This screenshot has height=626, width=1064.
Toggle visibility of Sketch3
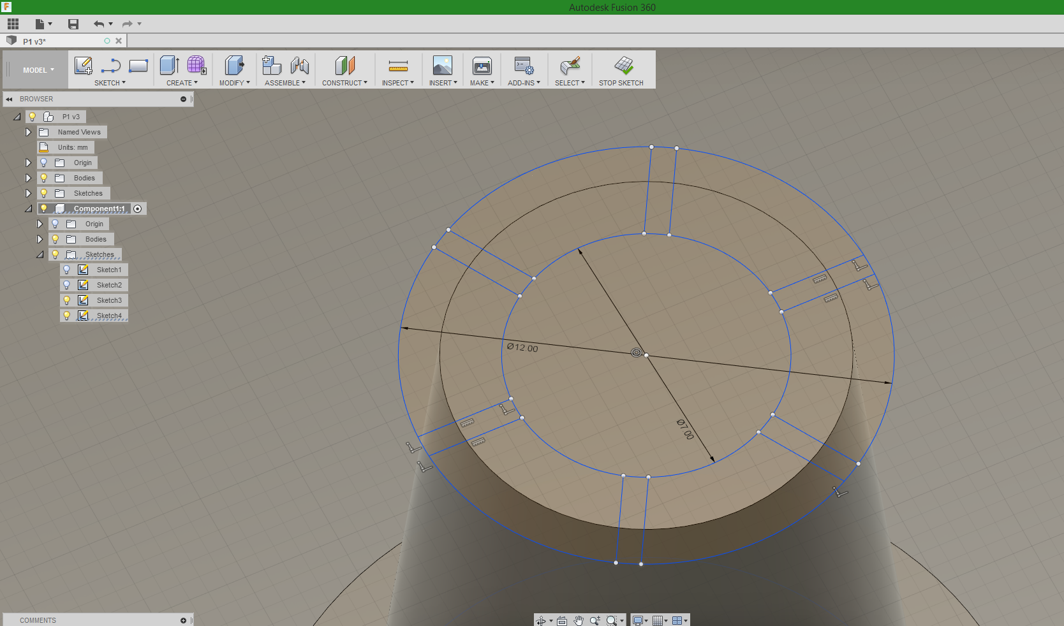click(x=66, y=300)
